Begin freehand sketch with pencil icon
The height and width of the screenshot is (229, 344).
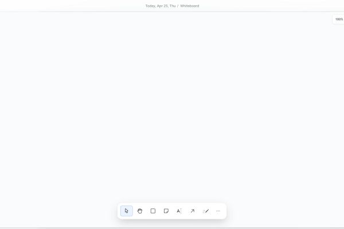pos(206,211)
